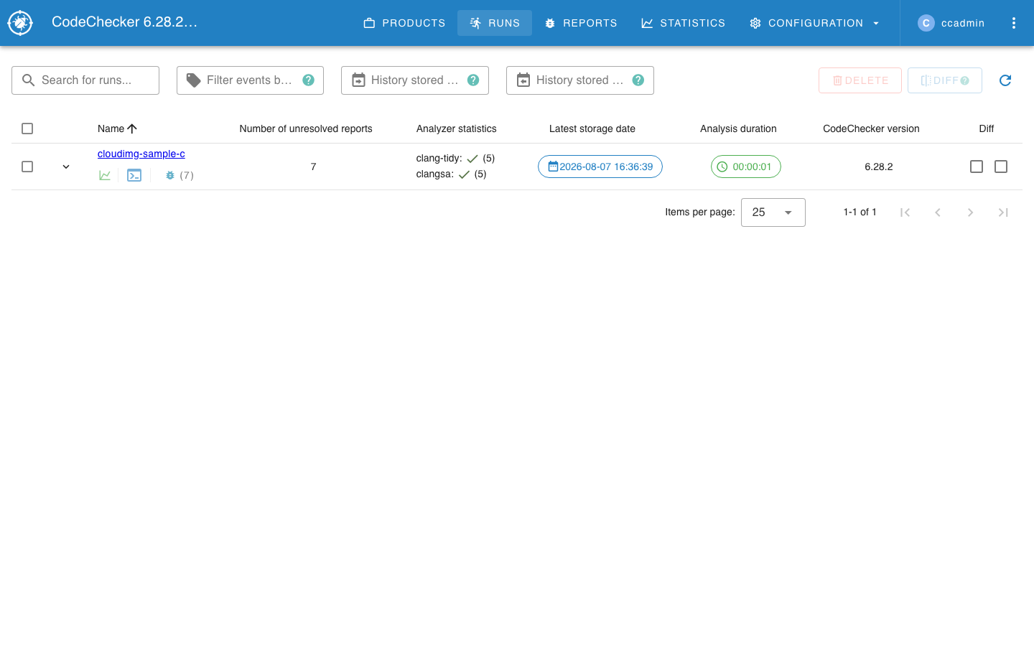This screenshot has height=646, width=1034.
Task: Open the cloudimg-sample-c run link
Action: [x=141, y=154]
